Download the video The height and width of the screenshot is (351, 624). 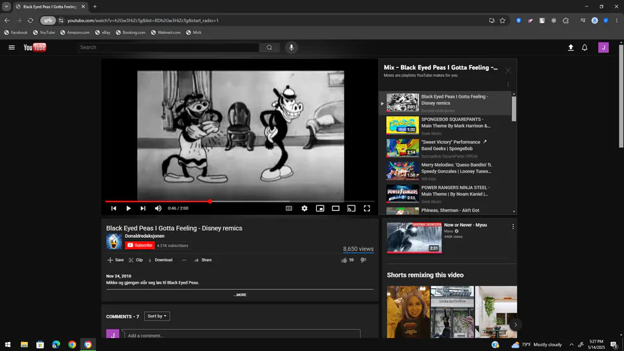[160, 260]
